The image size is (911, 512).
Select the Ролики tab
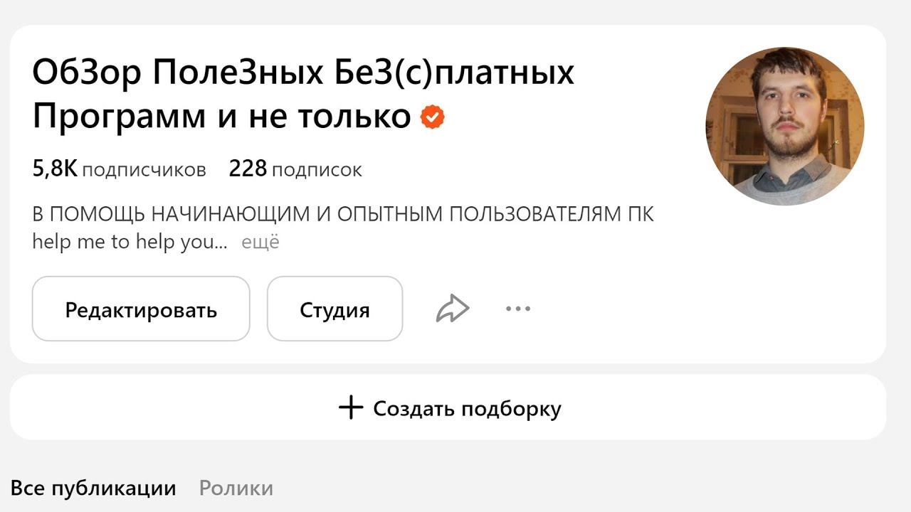point(236,489)
